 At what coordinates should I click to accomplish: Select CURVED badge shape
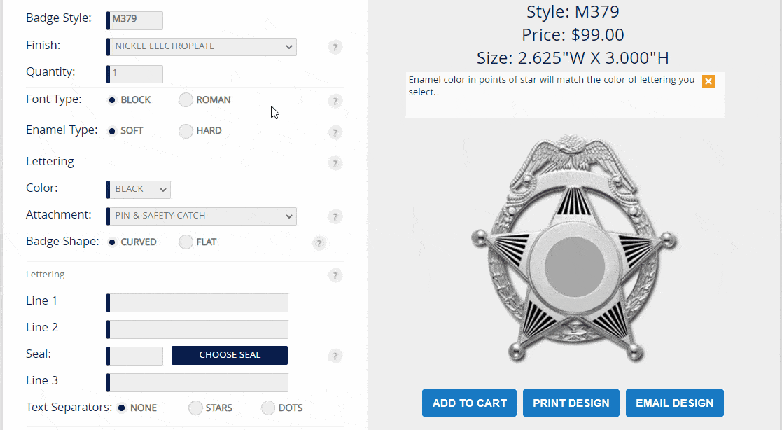[112, 242]
